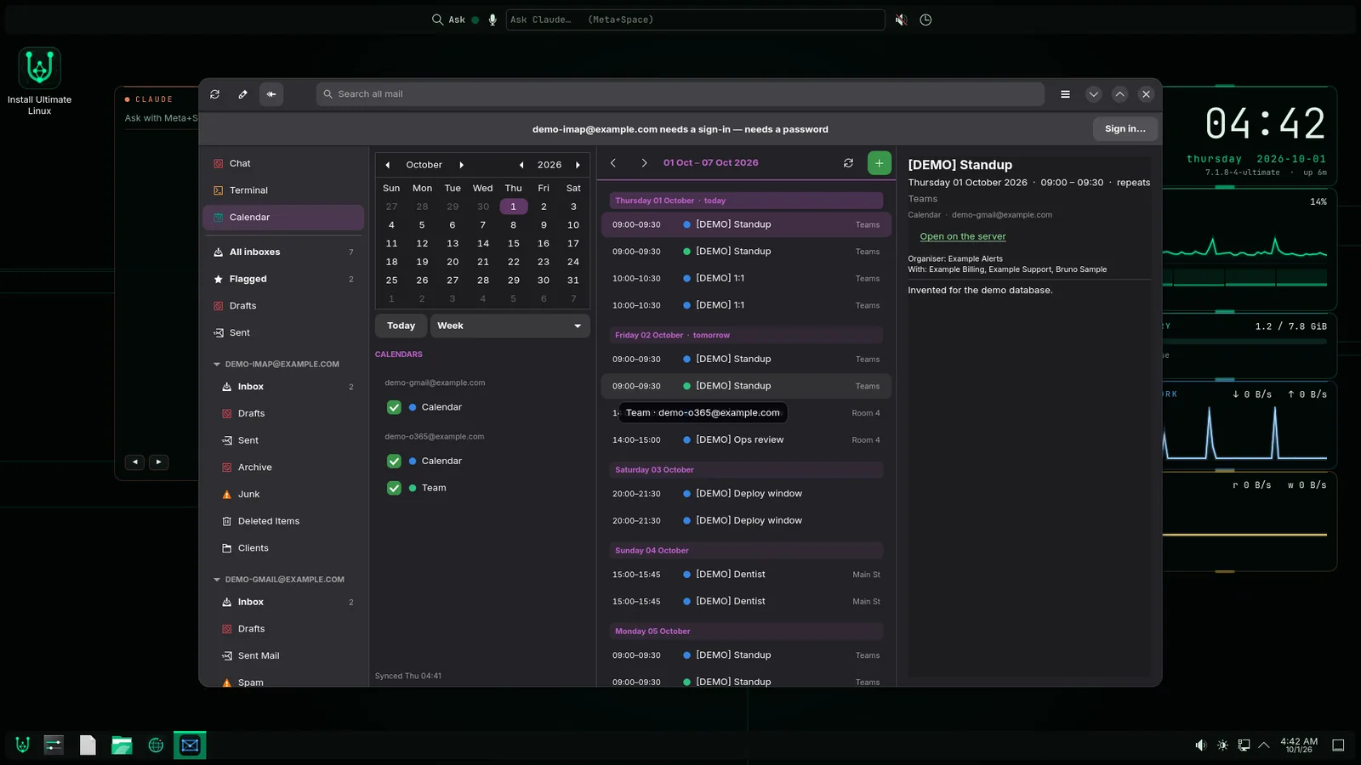Click the Junk warning icon

pyautogui.click(x=227, y=495)
